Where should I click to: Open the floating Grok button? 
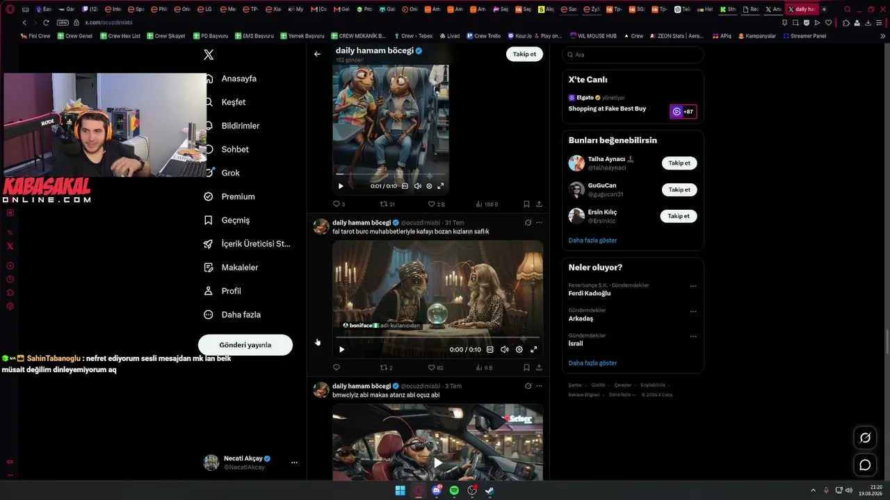click(865, 437)
